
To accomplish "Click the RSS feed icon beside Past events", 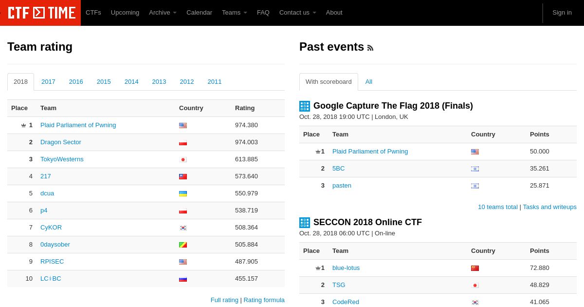I will tap(370, 48).
